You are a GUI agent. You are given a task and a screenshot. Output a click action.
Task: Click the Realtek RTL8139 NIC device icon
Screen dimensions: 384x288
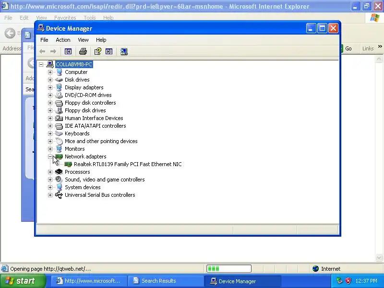[x=68, y=164]
